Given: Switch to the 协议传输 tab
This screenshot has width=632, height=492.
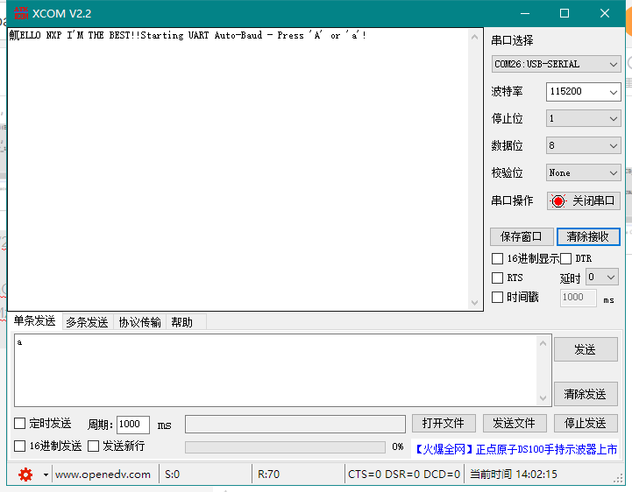Looking at the screenshot, I should pos(139,322).
